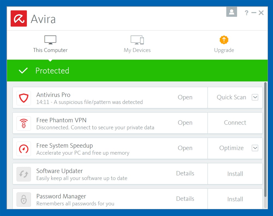Open Antivirus Pro
The height and width of the screenshot is (216, 273).
(x=185, y=97)
